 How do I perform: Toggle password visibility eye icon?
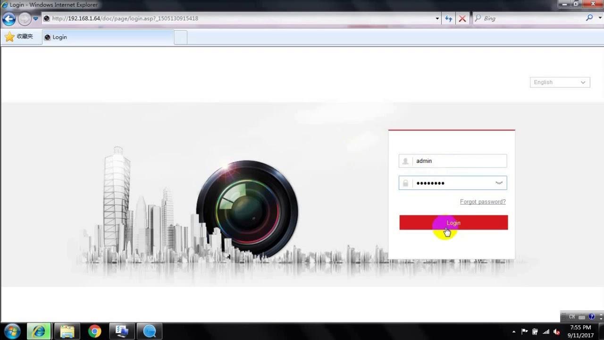click(499, 183)
